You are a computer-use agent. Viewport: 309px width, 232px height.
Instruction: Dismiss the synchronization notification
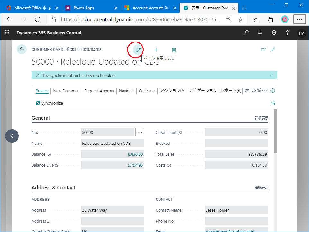click(38, 75)
